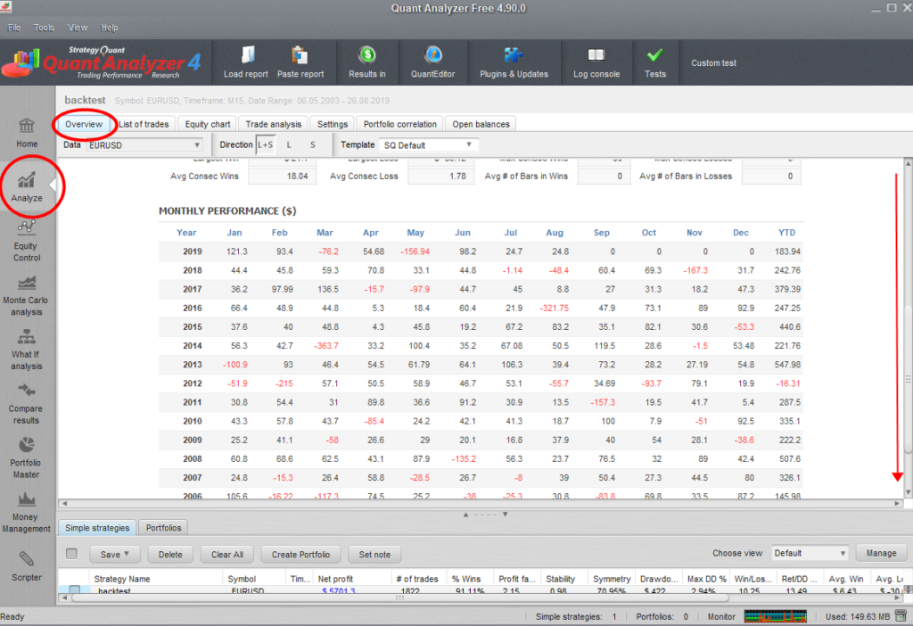The image size is (913, 626).
Task: Click the 2016 Aug value -321.75
Action: pos(554,308)
